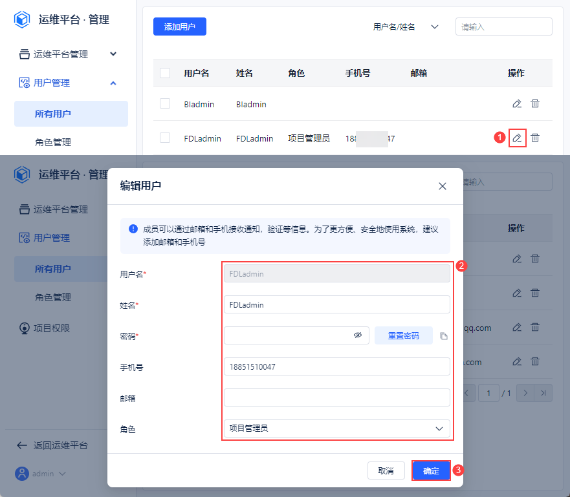Click the edit pencil icon in the BIadmin row
This screenshot has width=570, height=497.
517,104
